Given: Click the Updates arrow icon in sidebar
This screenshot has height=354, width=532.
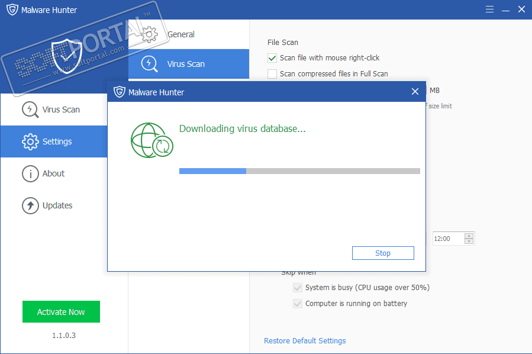Looking at the screenshot, I should tap(30, 205).
